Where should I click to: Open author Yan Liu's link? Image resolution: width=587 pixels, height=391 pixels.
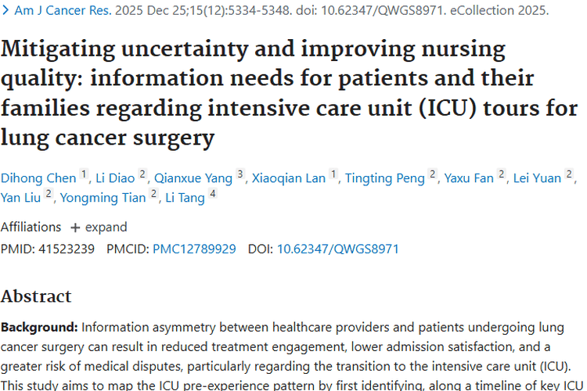21,197
